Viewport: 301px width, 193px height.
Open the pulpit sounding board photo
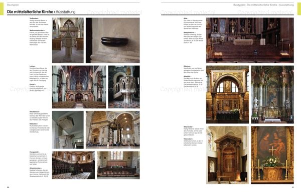[68, 130]
